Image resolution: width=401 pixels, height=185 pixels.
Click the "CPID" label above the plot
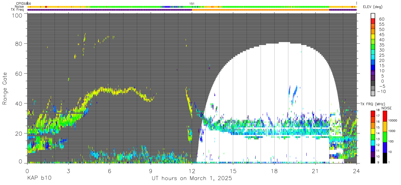20,4
